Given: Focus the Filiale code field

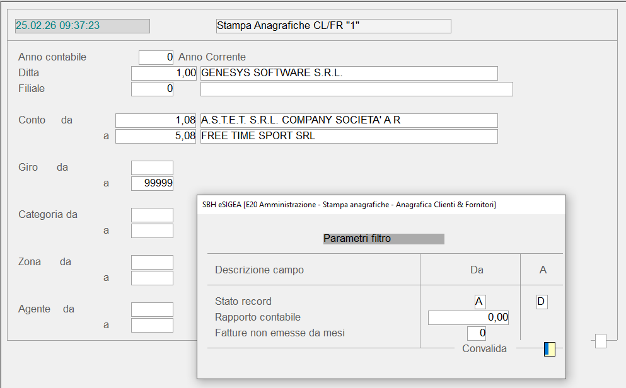Looking at the screenshot, I should [152, 89].
